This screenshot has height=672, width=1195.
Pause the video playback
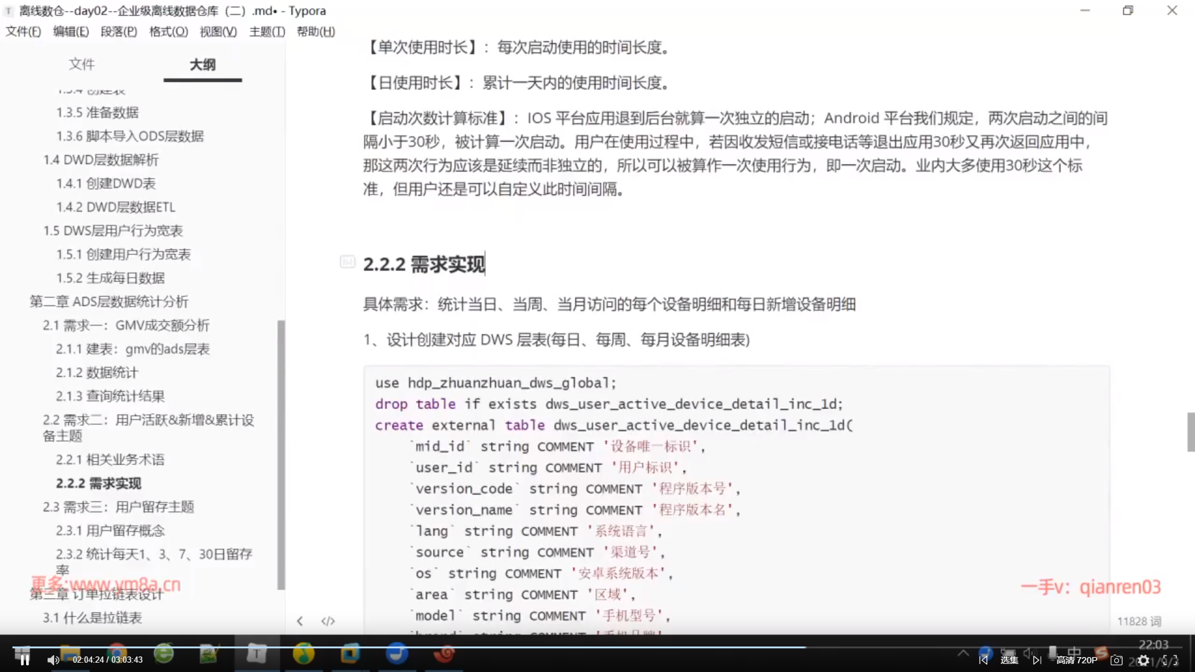24,660
